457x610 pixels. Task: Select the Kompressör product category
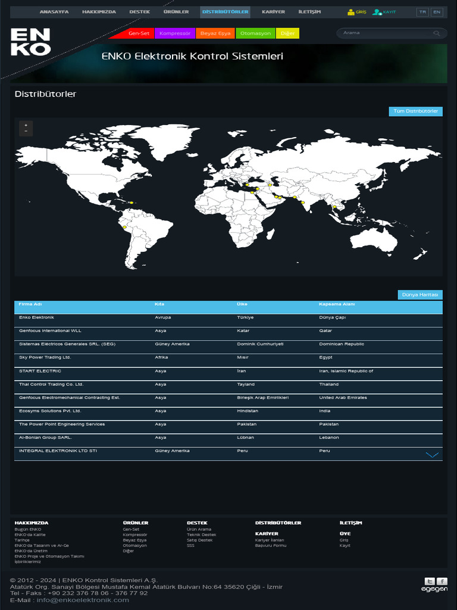[175, 33]
